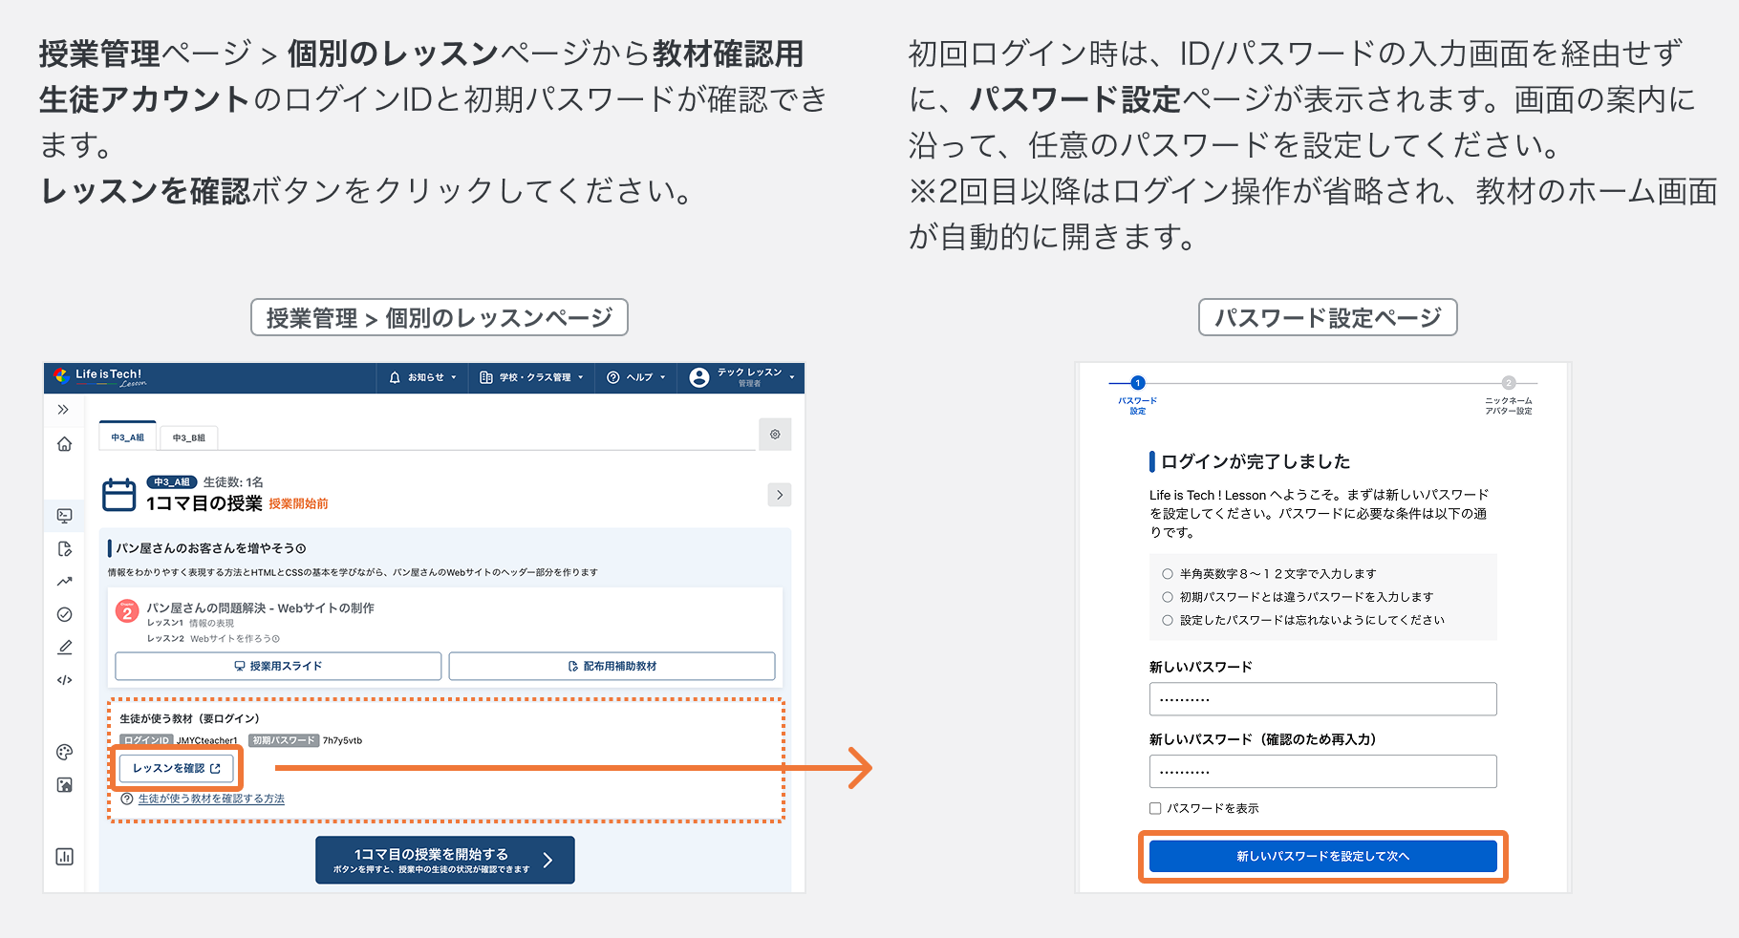Click the home icon in the sidebar
Viewport: 1739px width, 938px height.
(x=64, y=444)
